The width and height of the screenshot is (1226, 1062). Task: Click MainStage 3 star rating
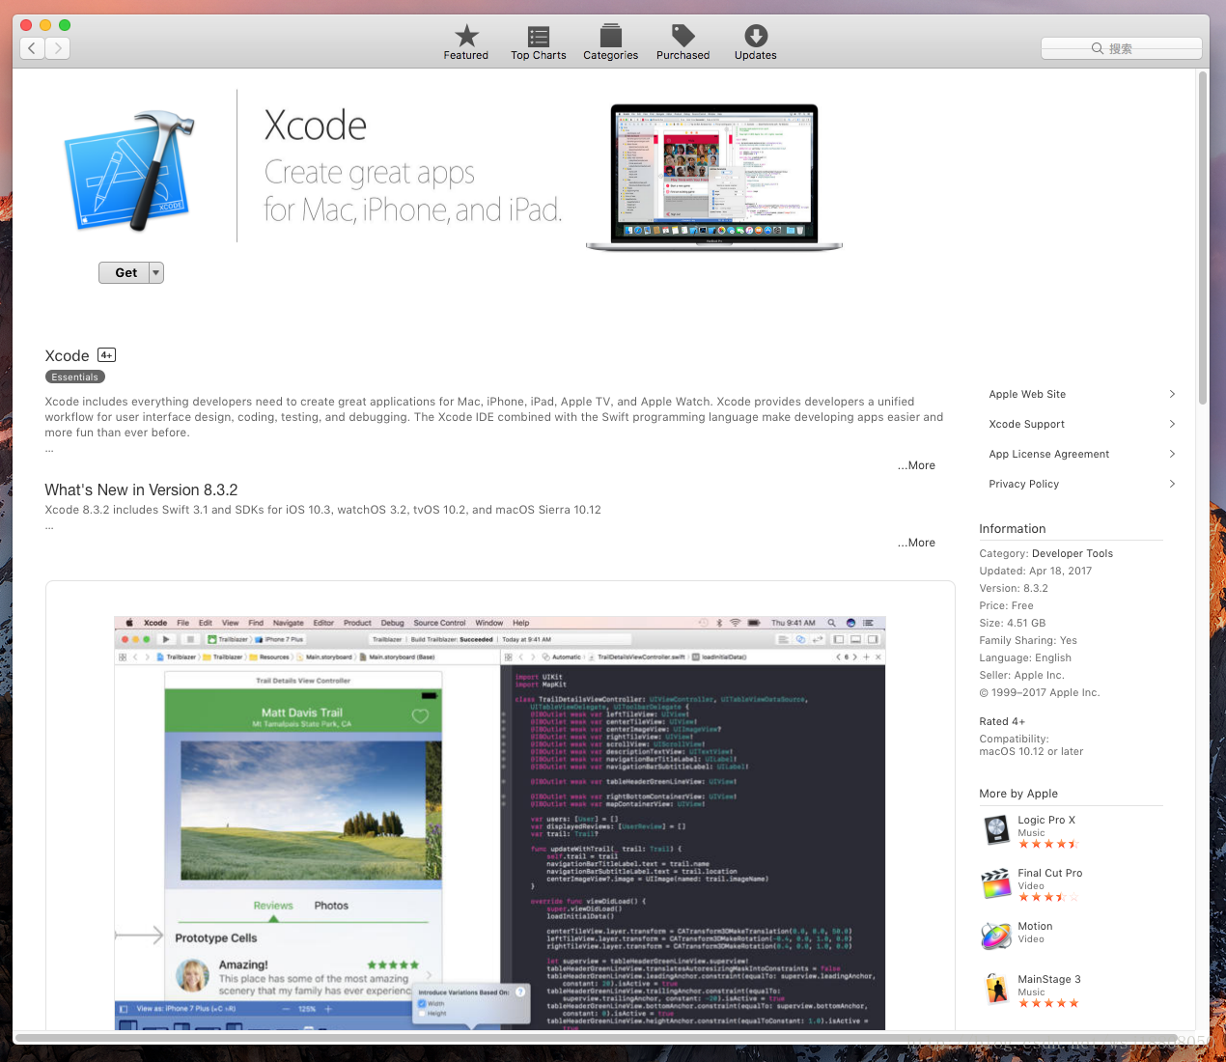1048,1003
